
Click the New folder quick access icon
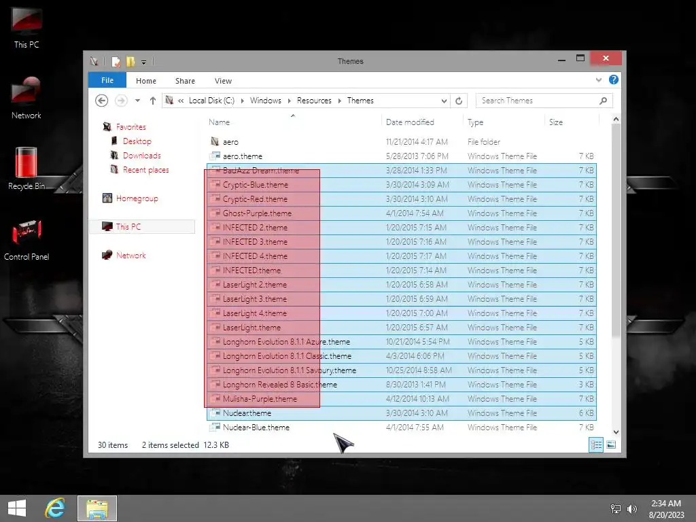coord(130,62)
